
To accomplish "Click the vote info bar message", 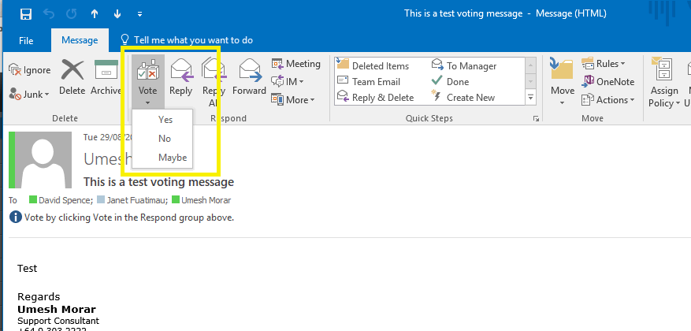I will pos(121,218).
